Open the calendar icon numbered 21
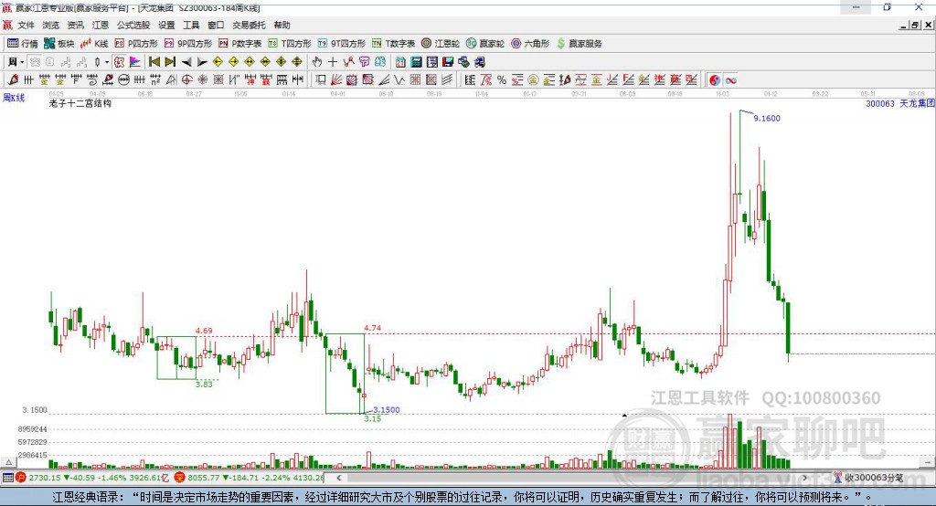 (x=400, y=62)
